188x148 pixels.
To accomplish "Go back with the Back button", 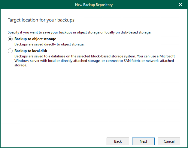I will pyautogui.click(x=118, y=141).
